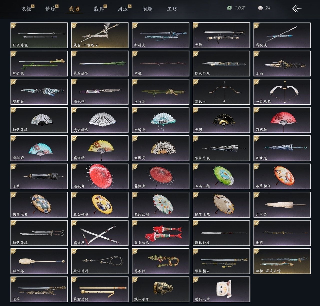Select the 藏音·千古断云 weapon skin
320x306 pixels.
(x=100, y=35)
